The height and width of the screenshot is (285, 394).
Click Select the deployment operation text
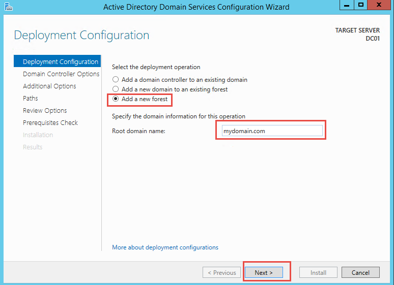pos(156,67)
